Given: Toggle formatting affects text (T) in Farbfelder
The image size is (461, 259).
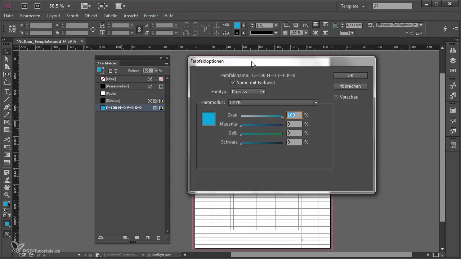Looking at the screenshot, I should point(116,71).
